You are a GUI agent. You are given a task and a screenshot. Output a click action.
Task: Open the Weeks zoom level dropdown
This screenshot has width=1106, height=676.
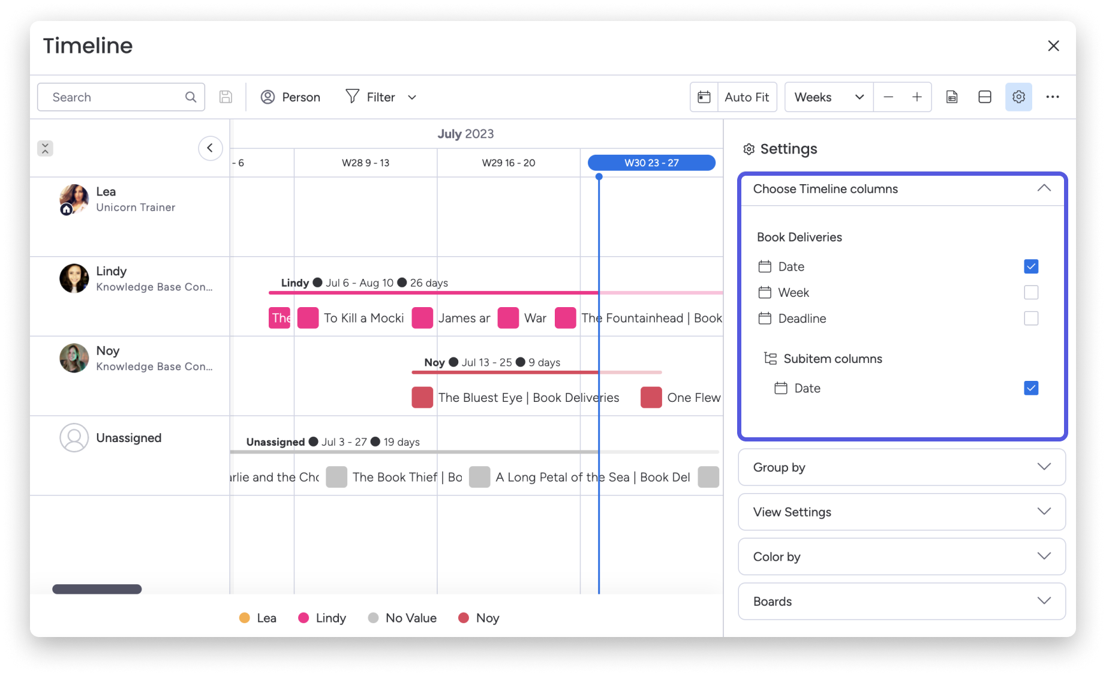[x=828, y=97]
